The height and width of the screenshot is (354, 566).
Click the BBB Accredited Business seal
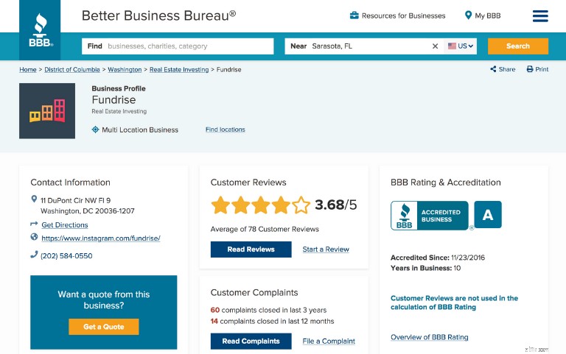point(430,216)
